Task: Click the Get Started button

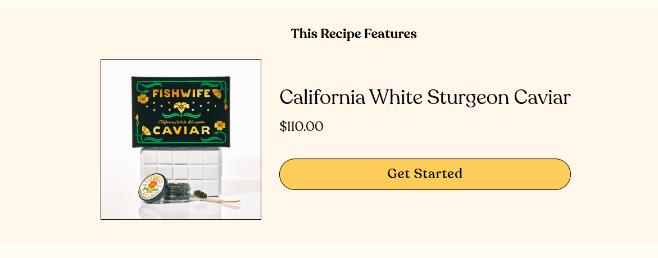Action: pyautogui.click(x=425, y=174)
